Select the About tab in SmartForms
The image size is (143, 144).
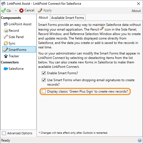click(43, 18)
